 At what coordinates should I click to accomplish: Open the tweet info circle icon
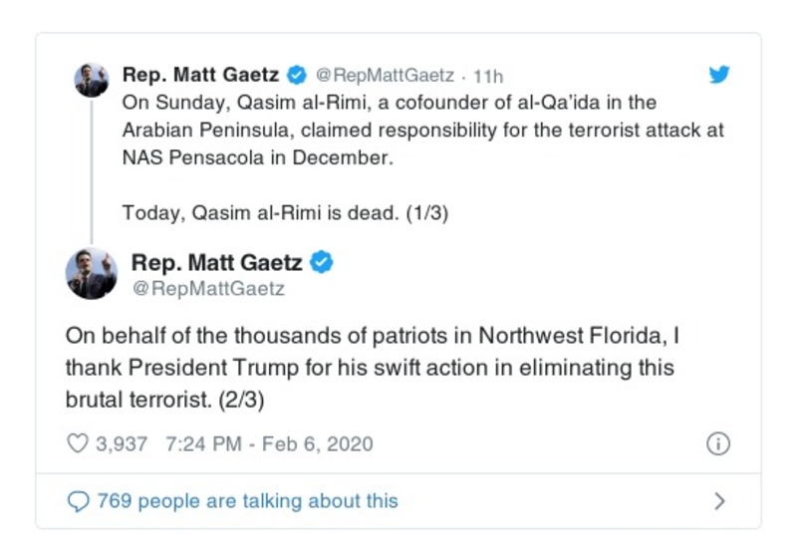pyautogui.click(x=718, y=444)
